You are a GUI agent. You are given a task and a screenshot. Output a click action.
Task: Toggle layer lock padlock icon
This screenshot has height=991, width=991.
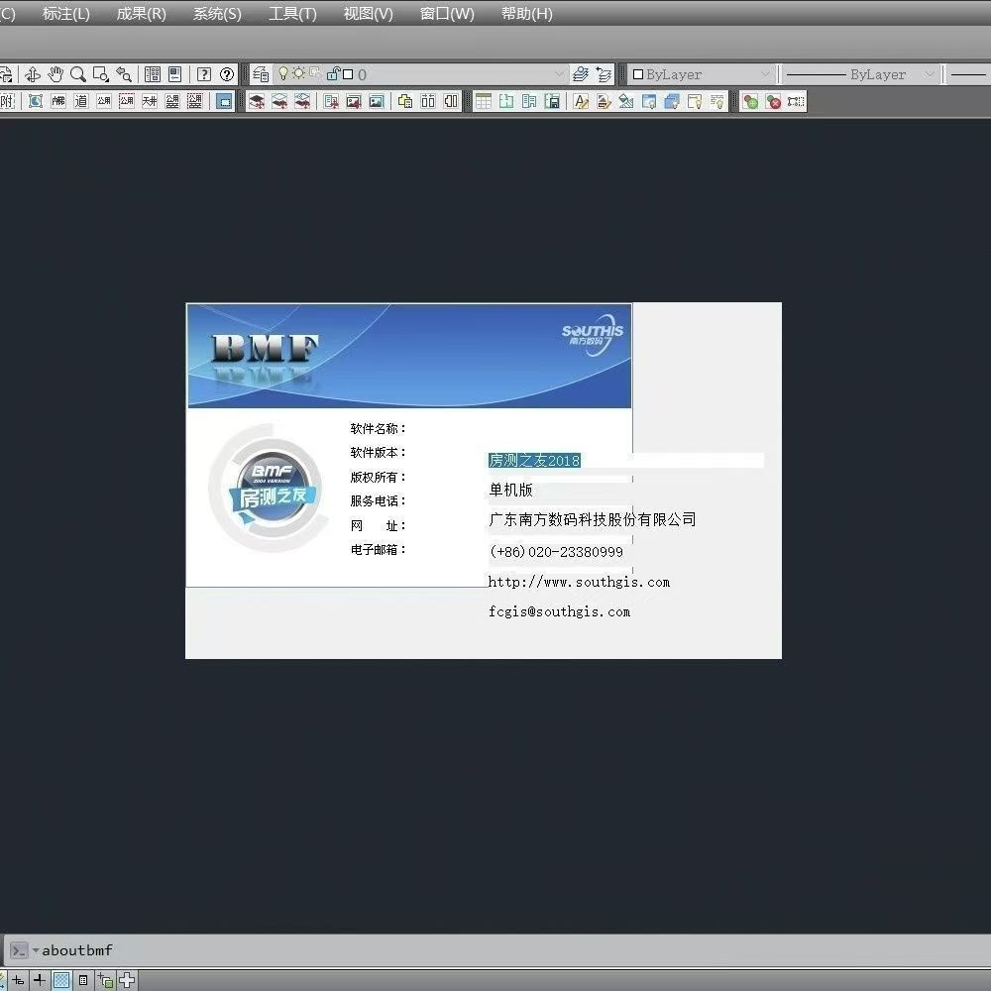pyautogui.click(x=333, y=74)
